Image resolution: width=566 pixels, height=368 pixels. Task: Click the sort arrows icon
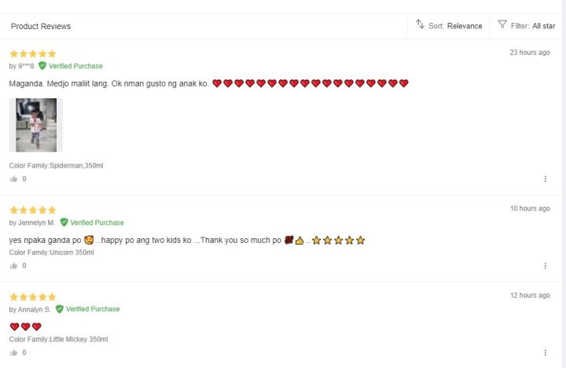[421, 25]
